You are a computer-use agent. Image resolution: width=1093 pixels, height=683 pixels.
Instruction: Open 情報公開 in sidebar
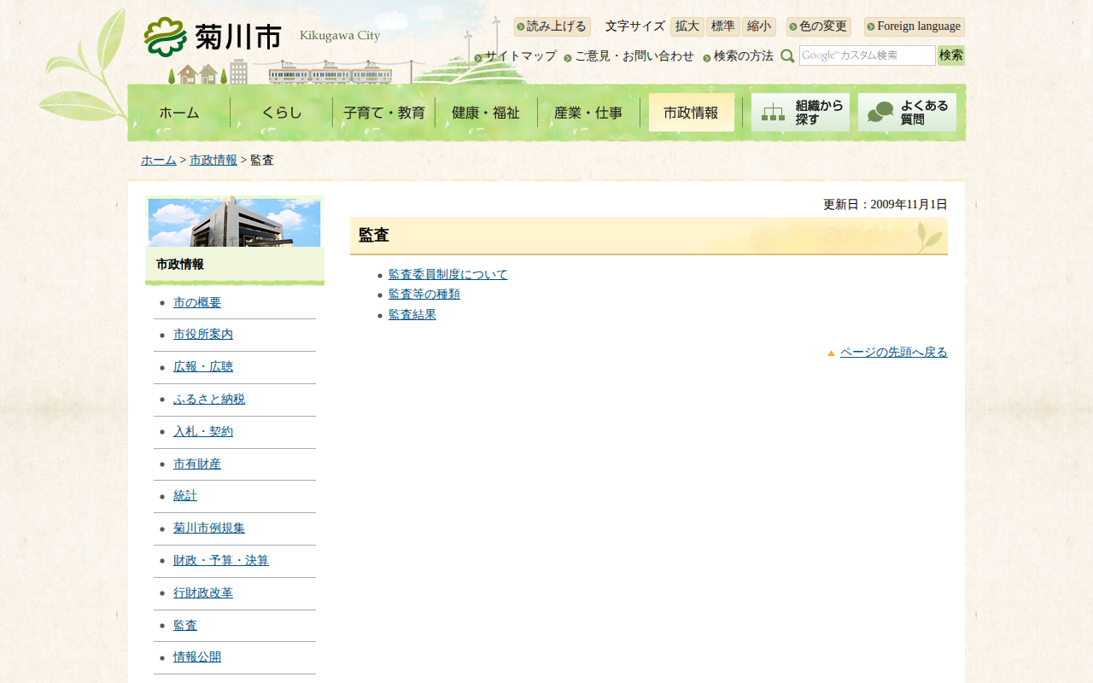pyautogui.click(x=197, y=657)
